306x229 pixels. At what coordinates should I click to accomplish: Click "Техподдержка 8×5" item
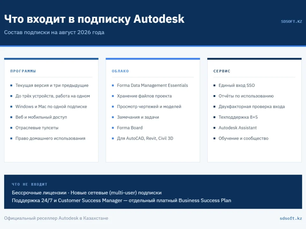click(x=238, y=117)
